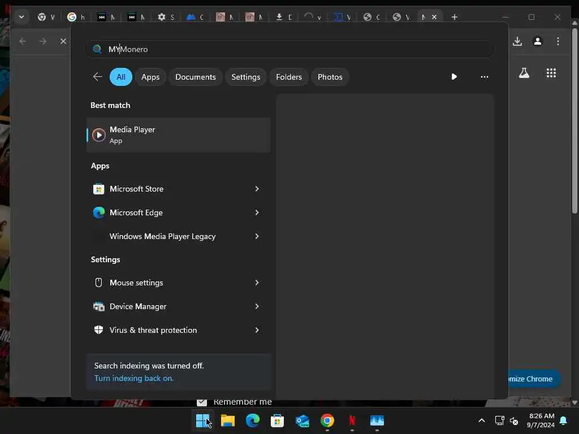Click the search text box
Viewport: 579px width, 434px height.
pos(290,49)
